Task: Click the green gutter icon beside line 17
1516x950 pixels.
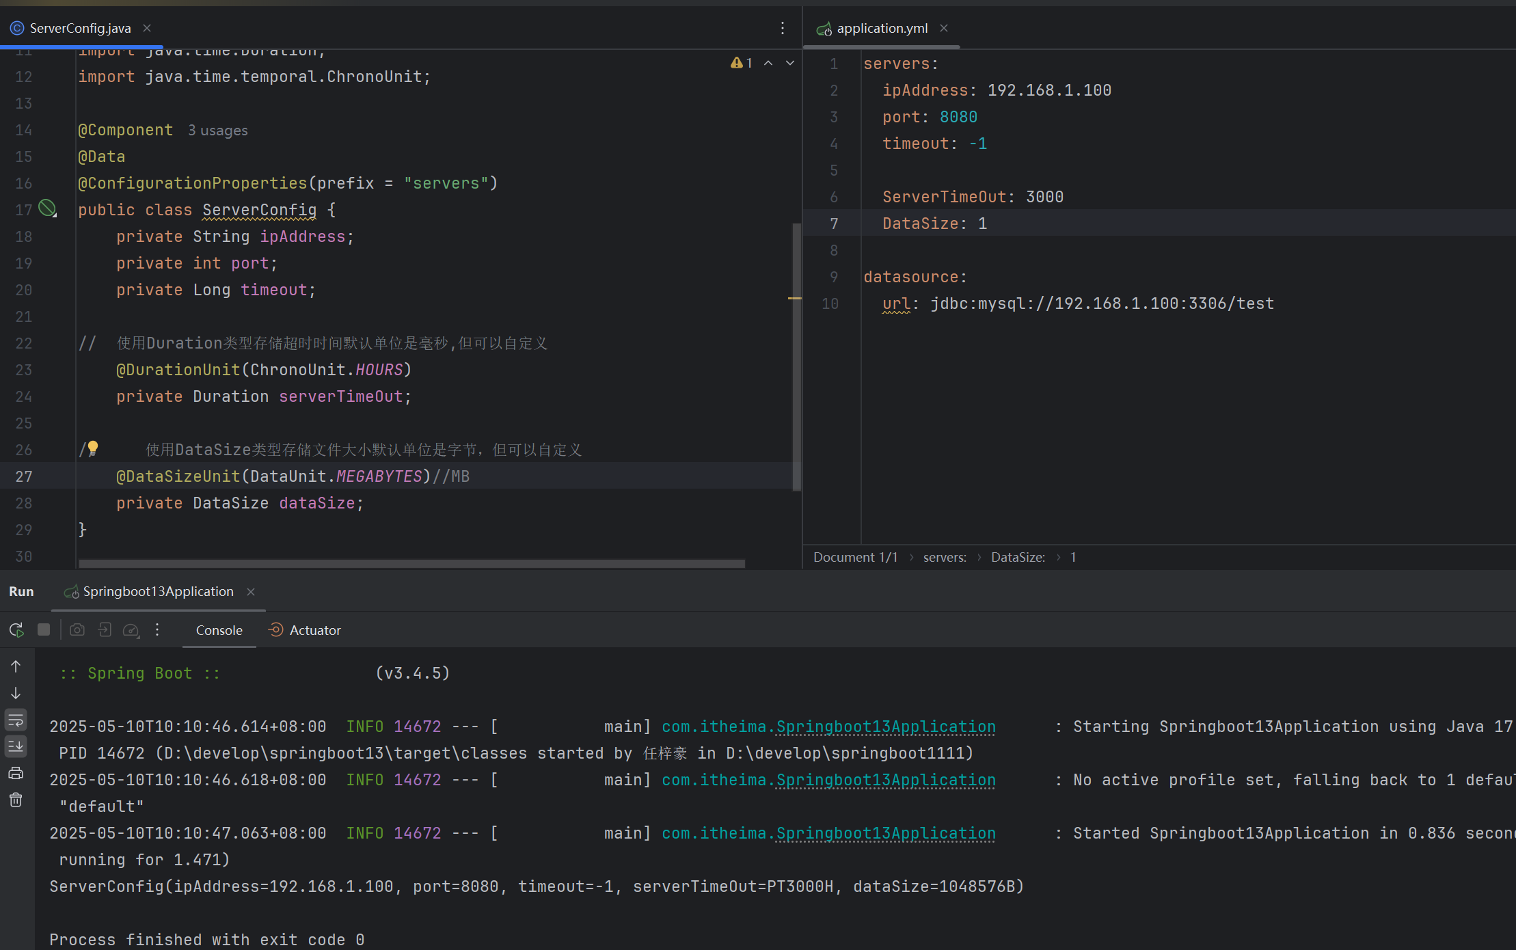Action: [x=47, y=208]
